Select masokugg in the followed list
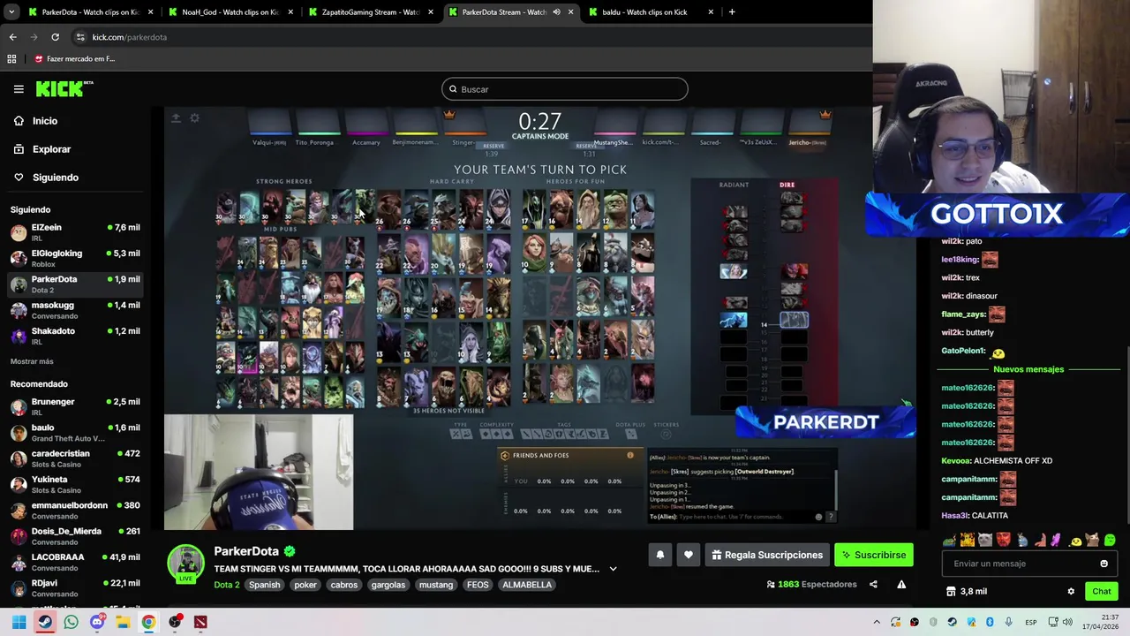1130x636 pixels. click(x=75, y=310)
